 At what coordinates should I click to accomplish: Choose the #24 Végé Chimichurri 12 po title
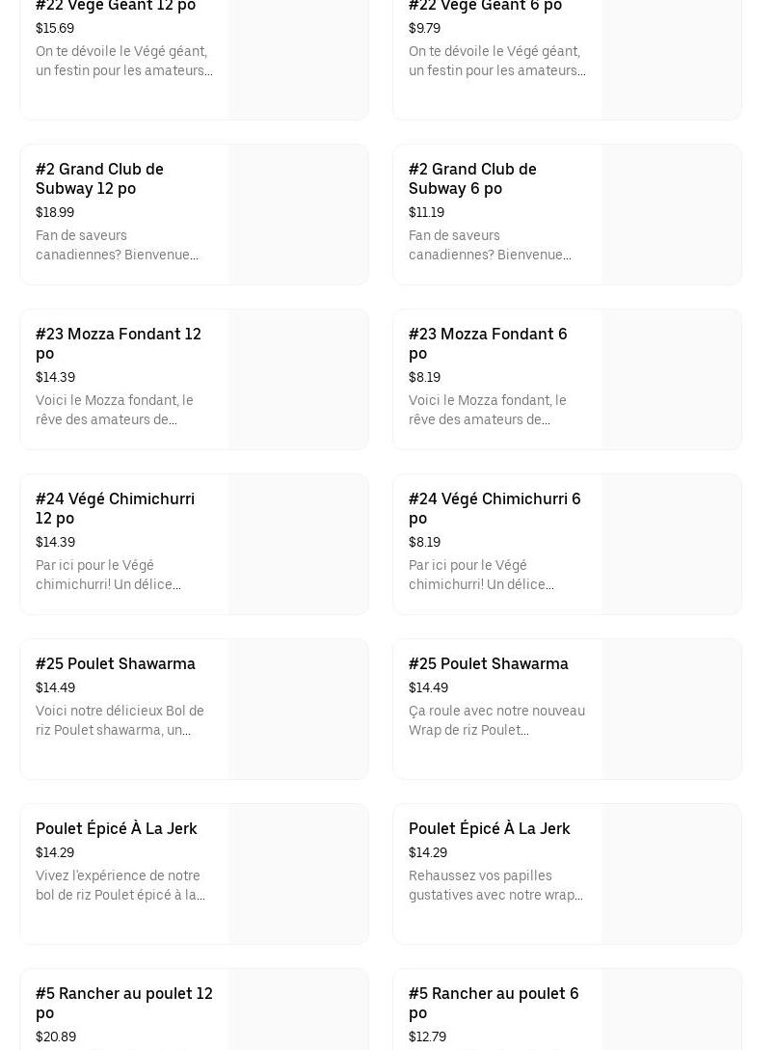115,508
